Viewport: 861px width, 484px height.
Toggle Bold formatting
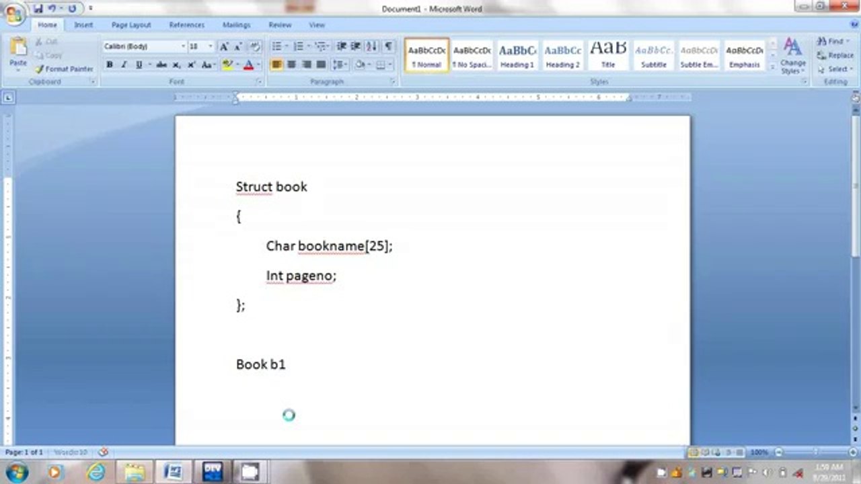110,65
